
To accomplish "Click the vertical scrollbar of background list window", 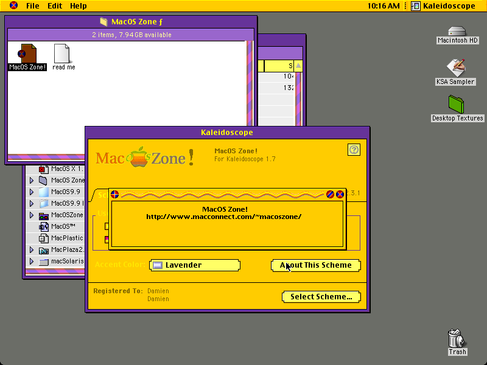I will [x=298, y=99].
